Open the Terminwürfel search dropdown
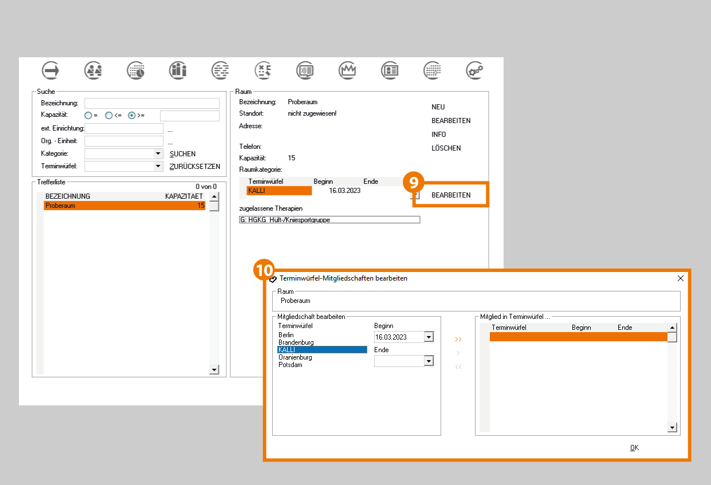 (x=158, y=166)
